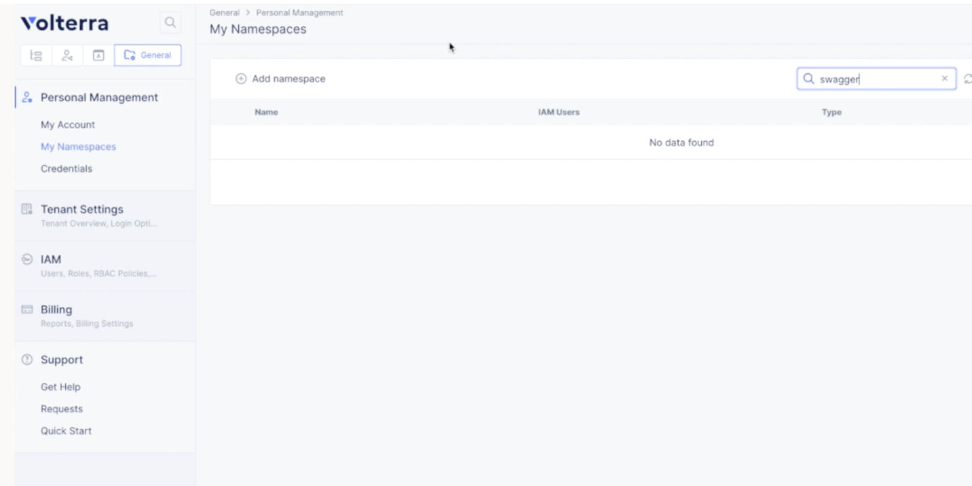
Task: Click the Add namespace button
Action: point(280,79)
